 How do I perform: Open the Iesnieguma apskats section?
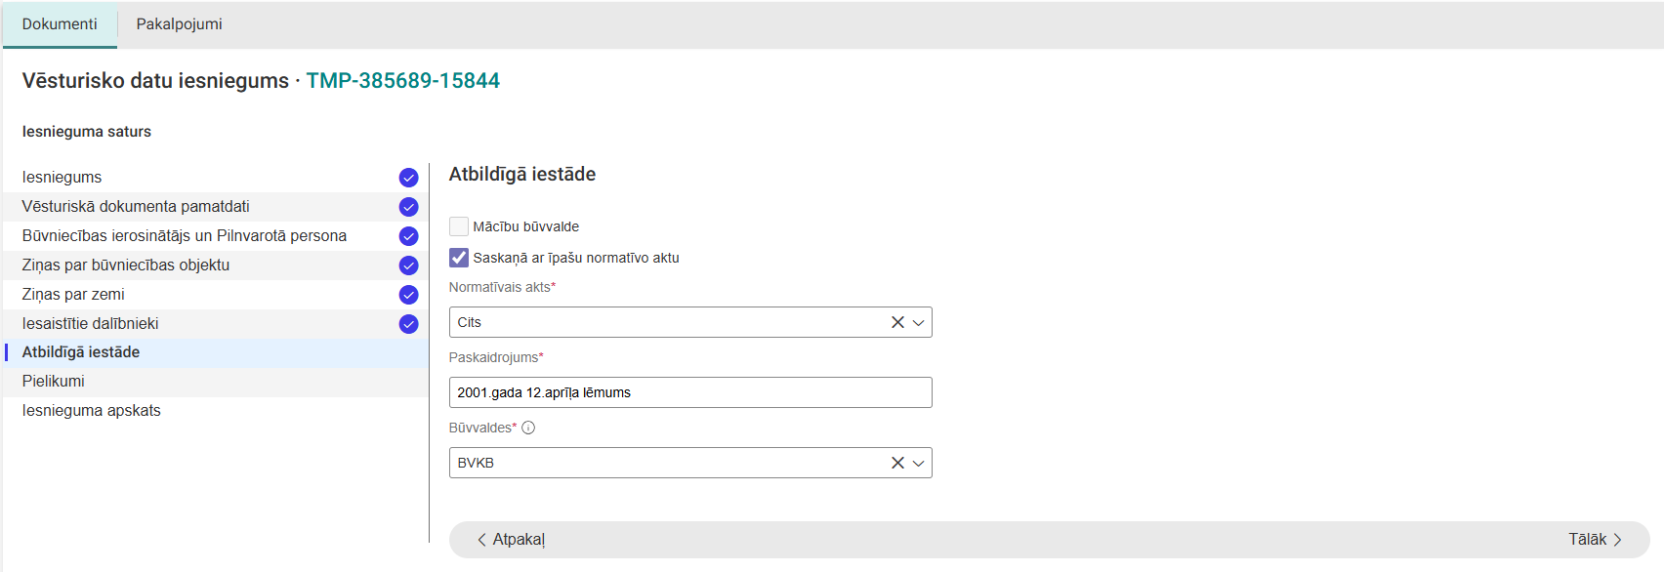tap(92, 411)
